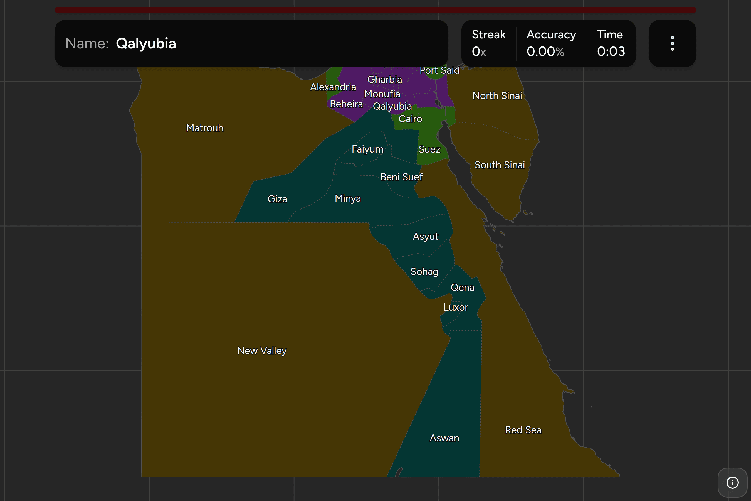The height and width of the screenshot is (501, 751).
Task: Click the Sohag governorate
Action: point(424,272)
